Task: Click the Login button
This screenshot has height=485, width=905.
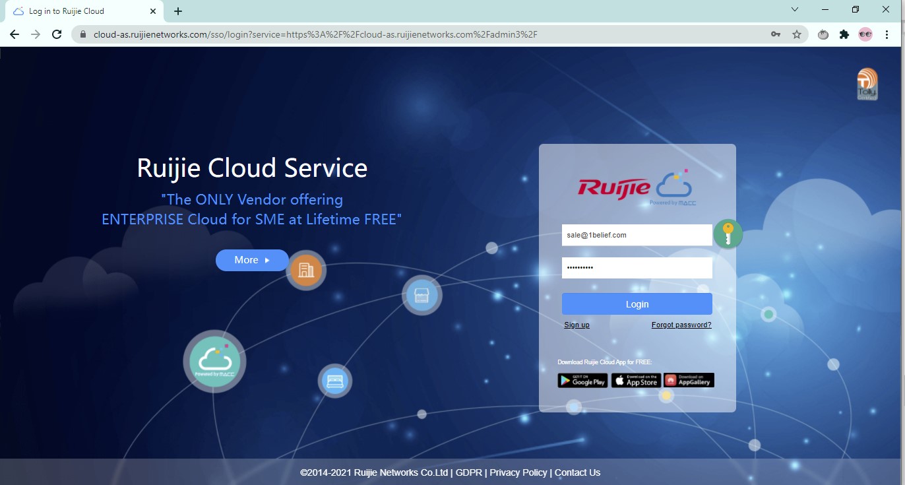Action: (x=637, y=304)
